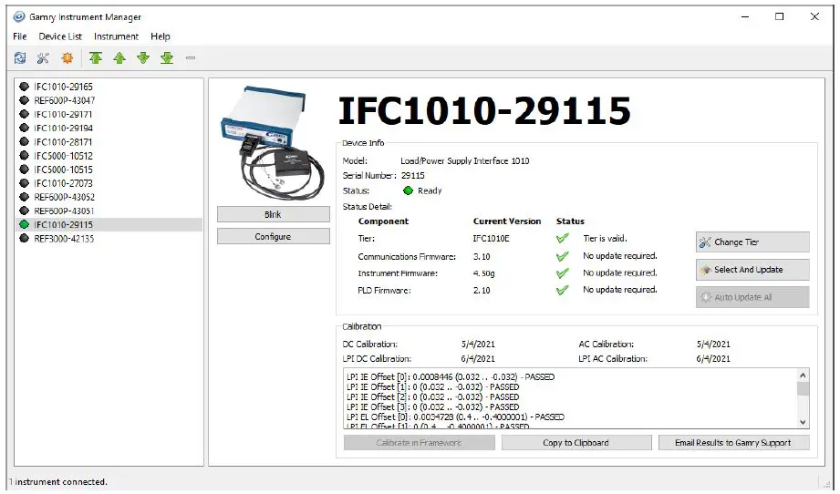
Task: Click the calibration log scroll up arrow
Action: [803, 376]
